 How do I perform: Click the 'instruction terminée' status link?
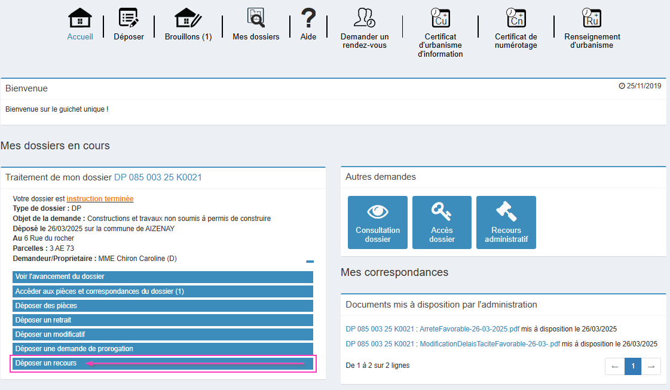pos(100,199)
